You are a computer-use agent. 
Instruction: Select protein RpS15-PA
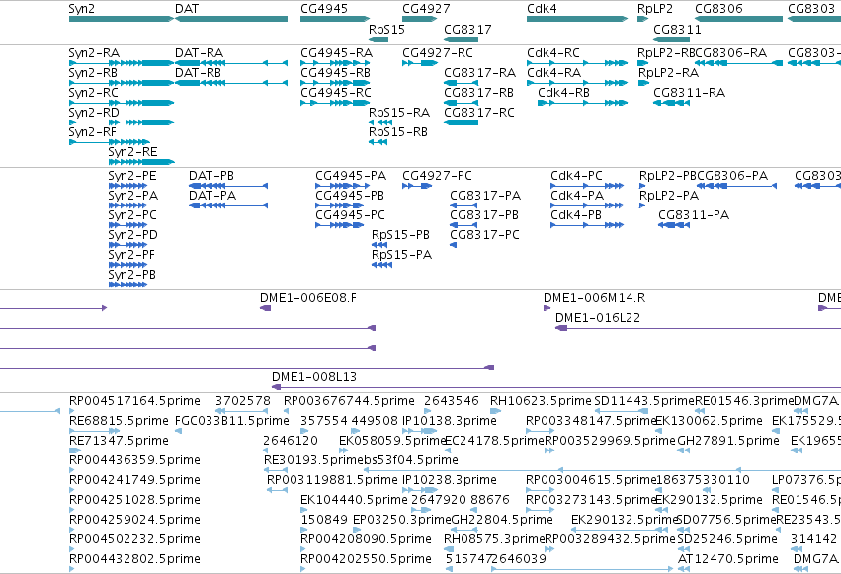coord(381,265)
